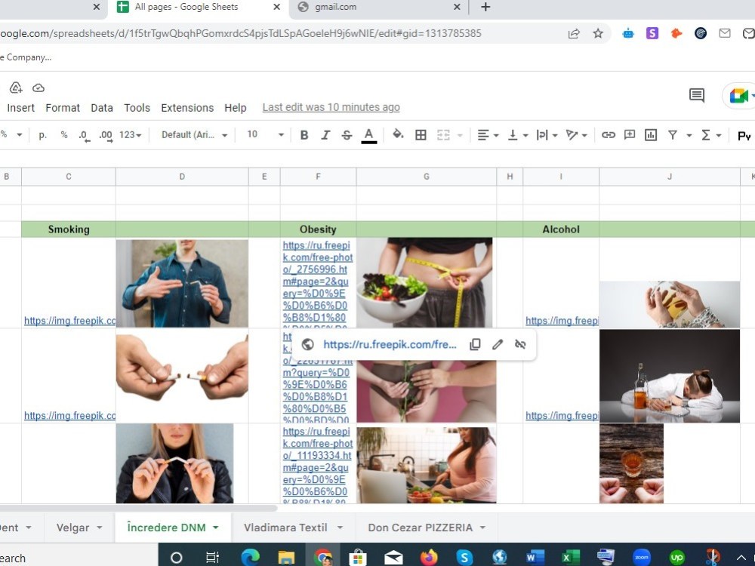
Task: Toggle bold formatting
Action: coord(304,135)
